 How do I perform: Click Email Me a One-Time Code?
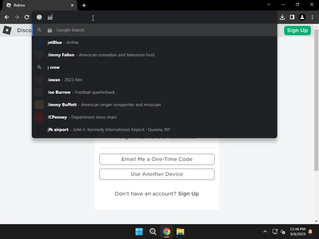[x=157, y=159]
